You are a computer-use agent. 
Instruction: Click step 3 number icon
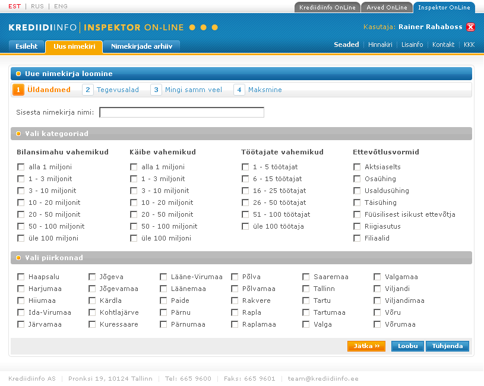[x=156, y=90]
